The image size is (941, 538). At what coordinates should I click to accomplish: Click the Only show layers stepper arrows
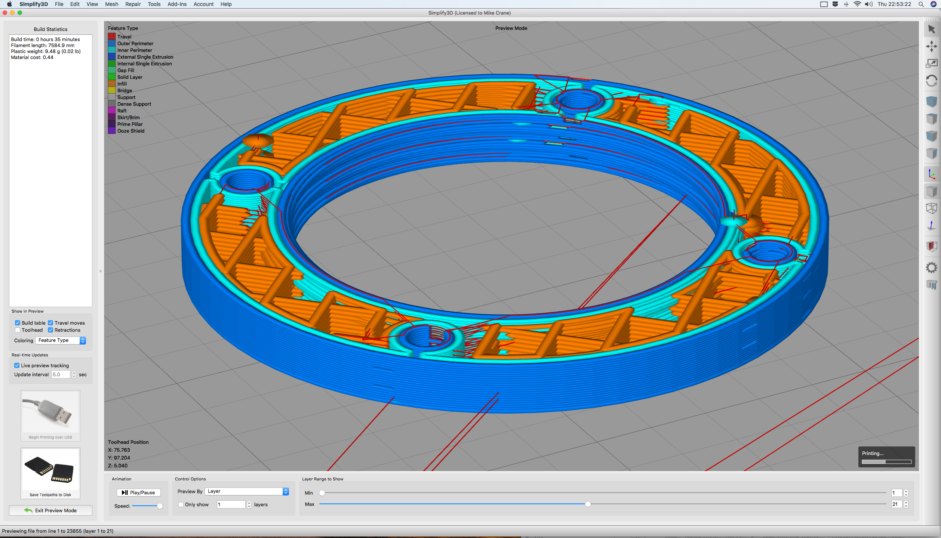tap(249, 505)
